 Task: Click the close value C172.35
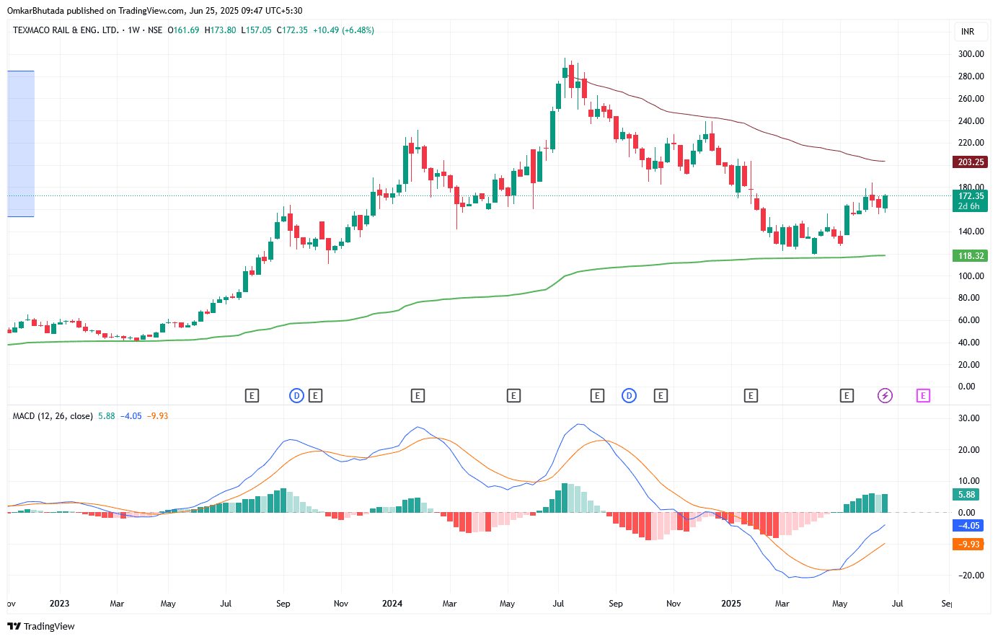(293, 30)
